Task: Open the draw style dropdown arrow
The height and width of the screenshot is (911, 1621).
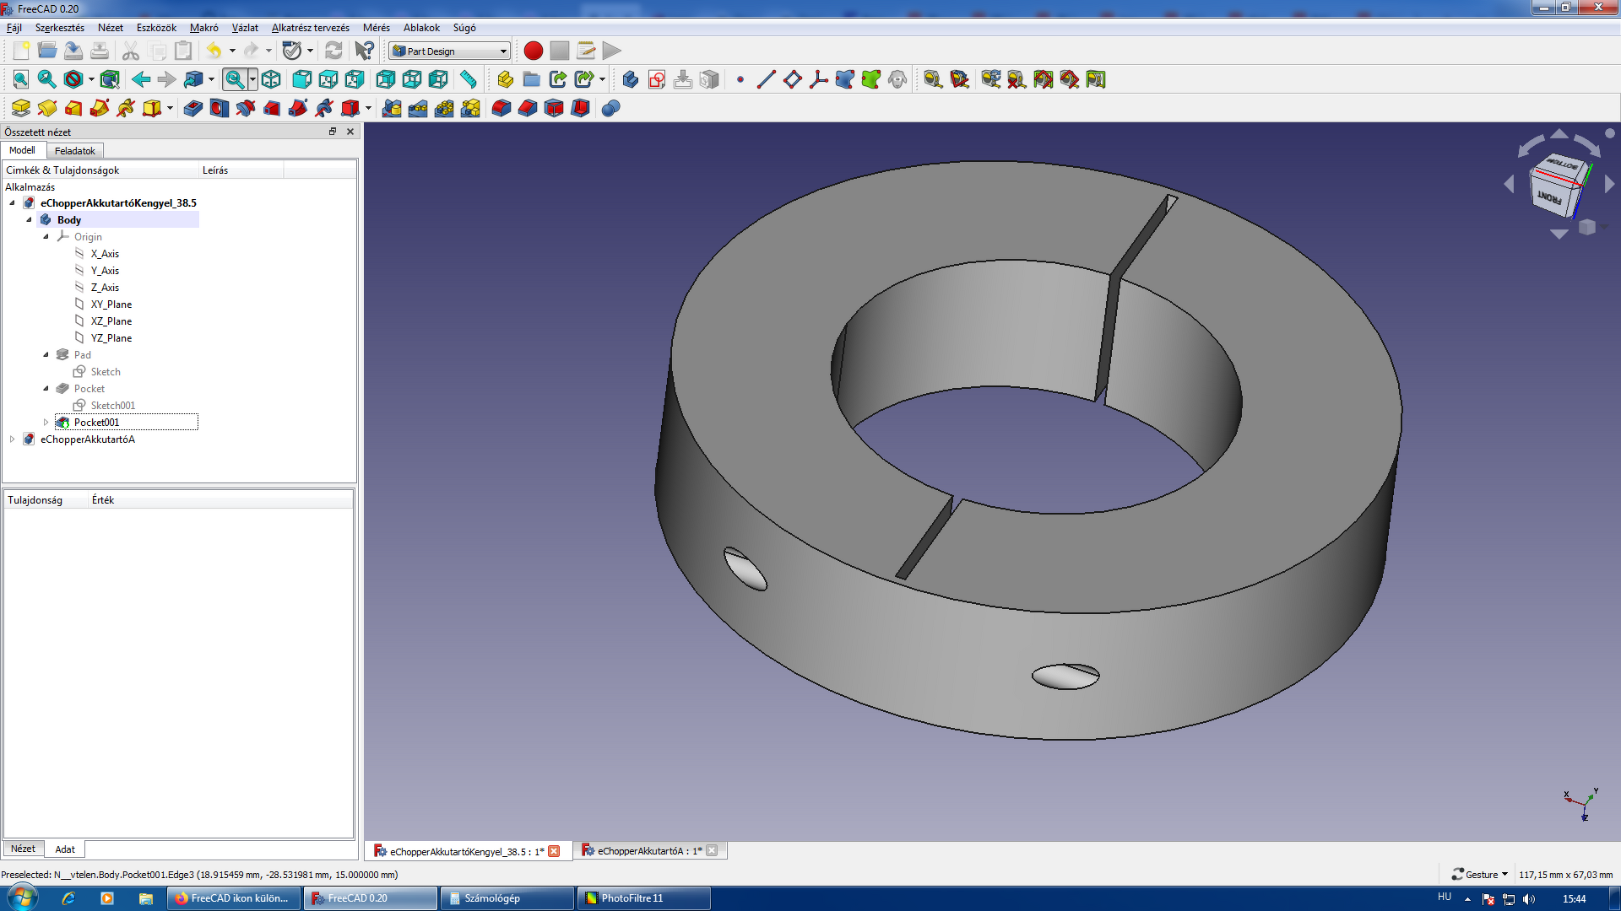Action: click(x=91, y=79)
